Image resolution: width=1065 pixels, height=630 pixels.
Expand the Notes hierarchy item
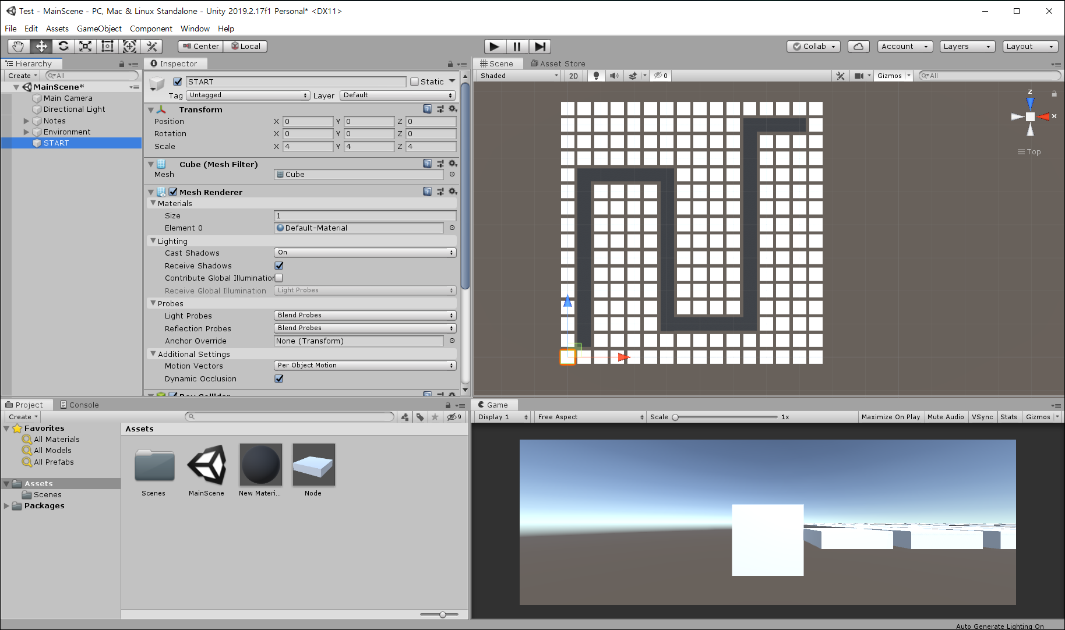(26, 121)
